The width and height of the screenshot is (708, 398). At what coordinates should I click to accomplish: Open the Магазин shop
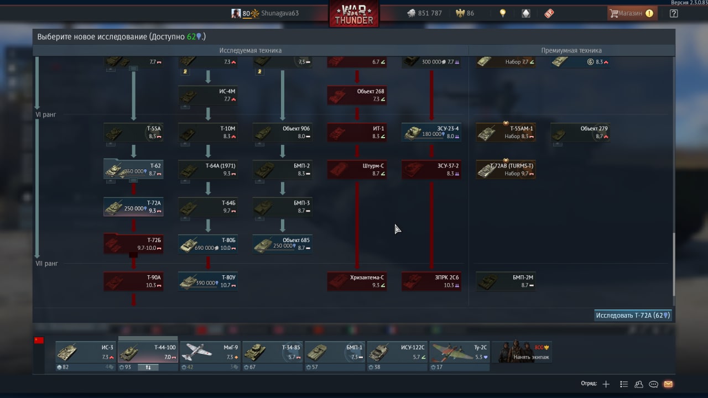tap(632, 13)
